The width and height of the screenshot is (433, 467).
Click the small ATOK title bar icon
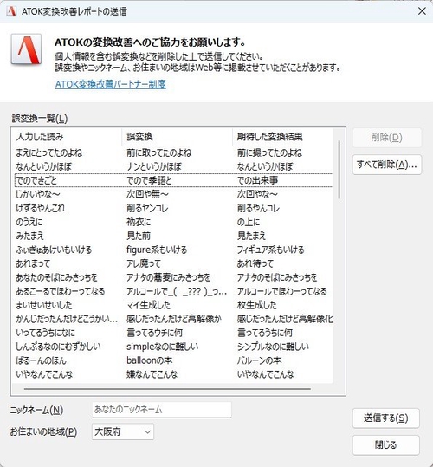coord(11,11)
